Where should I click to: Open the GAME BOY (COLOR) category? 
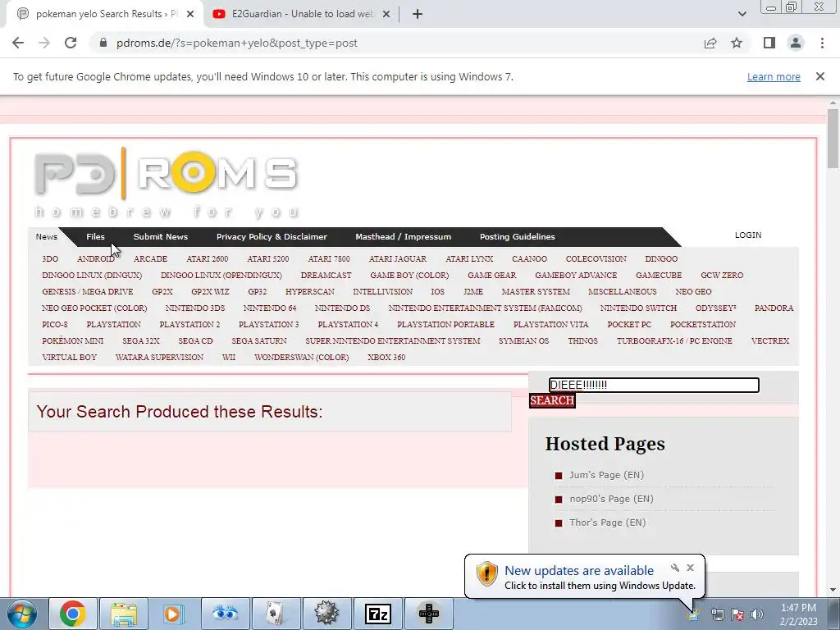[x=409, y=276]
